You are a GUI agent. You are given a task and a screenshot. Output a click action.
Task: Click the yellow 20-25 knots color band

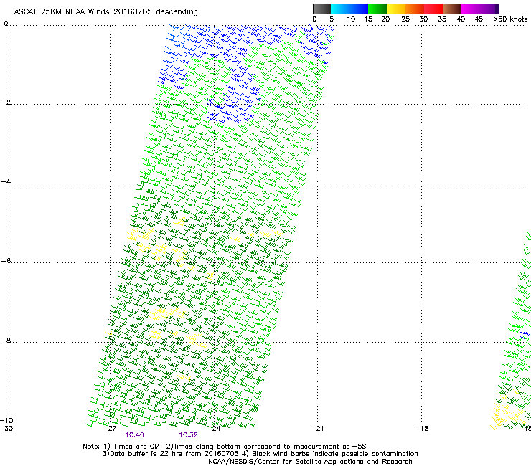[x=396, y=9]
